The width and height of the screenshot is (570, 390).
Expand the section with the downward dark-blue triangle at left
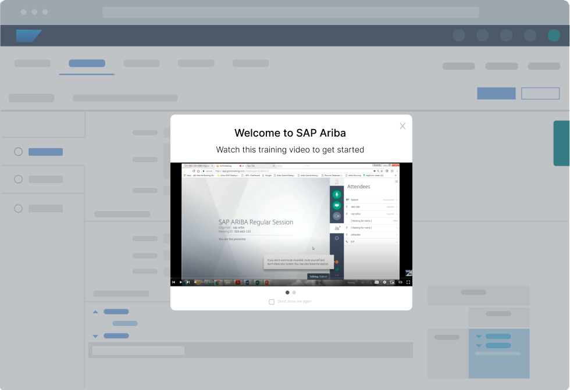pos(95,337)
